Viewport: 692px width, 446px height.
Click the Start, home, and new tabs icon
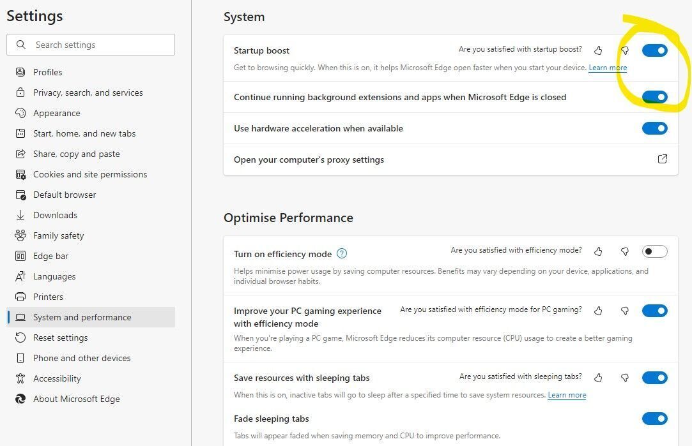(20, 133)
